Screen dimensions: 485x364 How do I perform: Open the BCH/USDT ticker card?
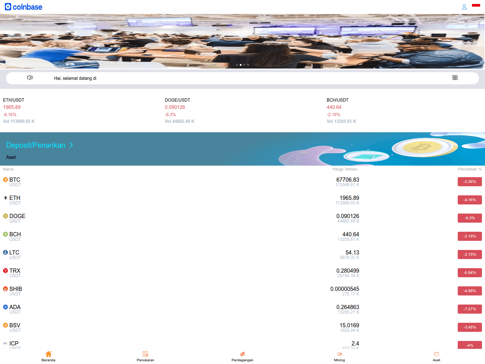coord(341,110)
